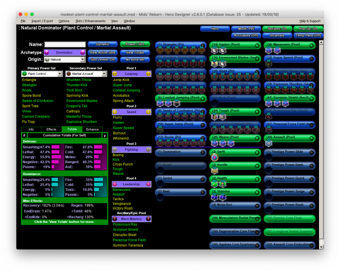Click the first enhancement slot under Hasten
The height and width of the screenshot is (271, 340).
214,51
